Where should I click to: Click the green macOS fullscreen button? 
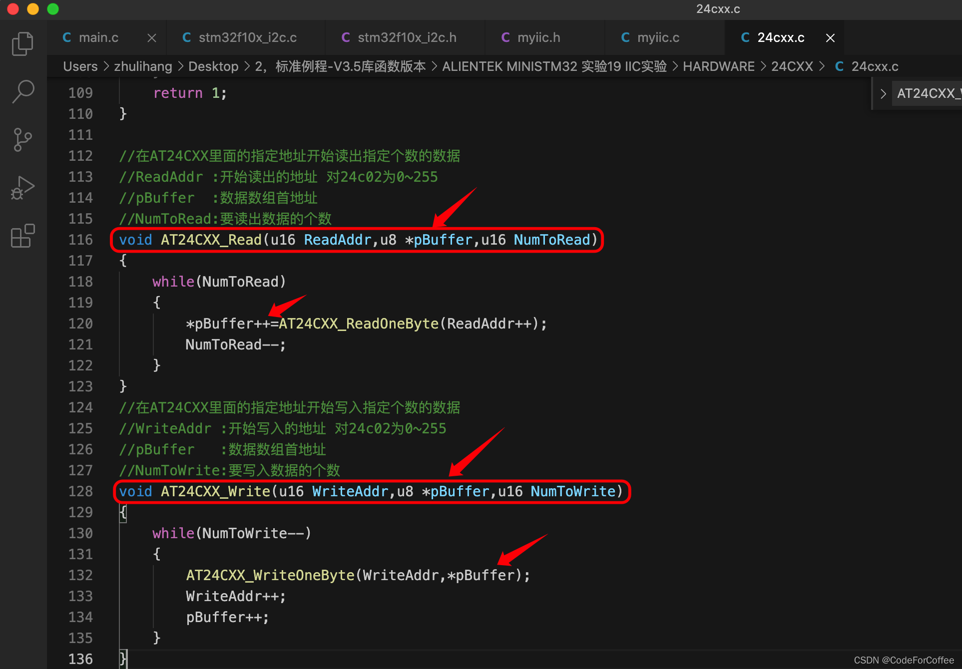(53, 9)
